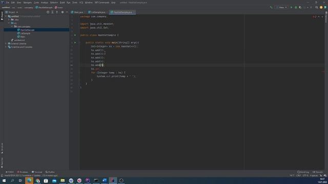
Task: Click the error count indicator in editor
Action: pos(315,17)
